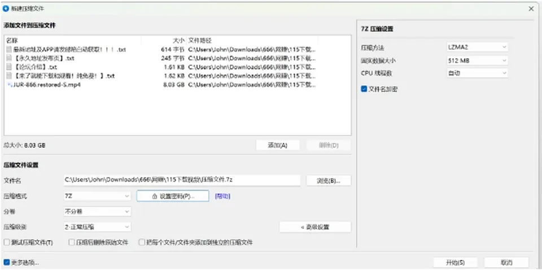Select the JUR-866.restored-S.mp4 file name
Screen dimensions: 542x270
pyautogui.click(x=47, y=85)
